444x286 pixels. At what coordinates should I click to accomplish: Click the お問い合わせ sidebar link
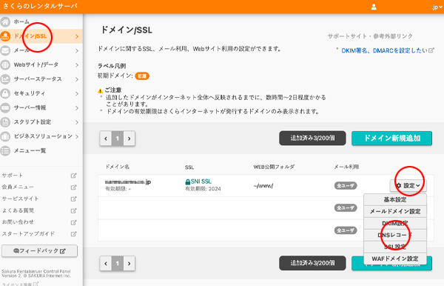pos(18,222)
